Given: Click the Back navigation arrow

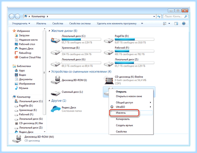Looking at the screenshot, I should (x=11, y=16).
